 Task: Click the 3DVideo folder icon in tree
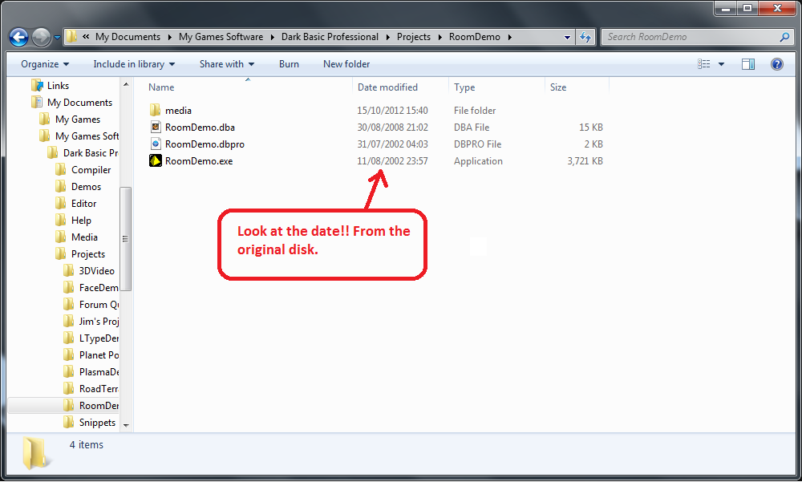click(x=68, y=271)
